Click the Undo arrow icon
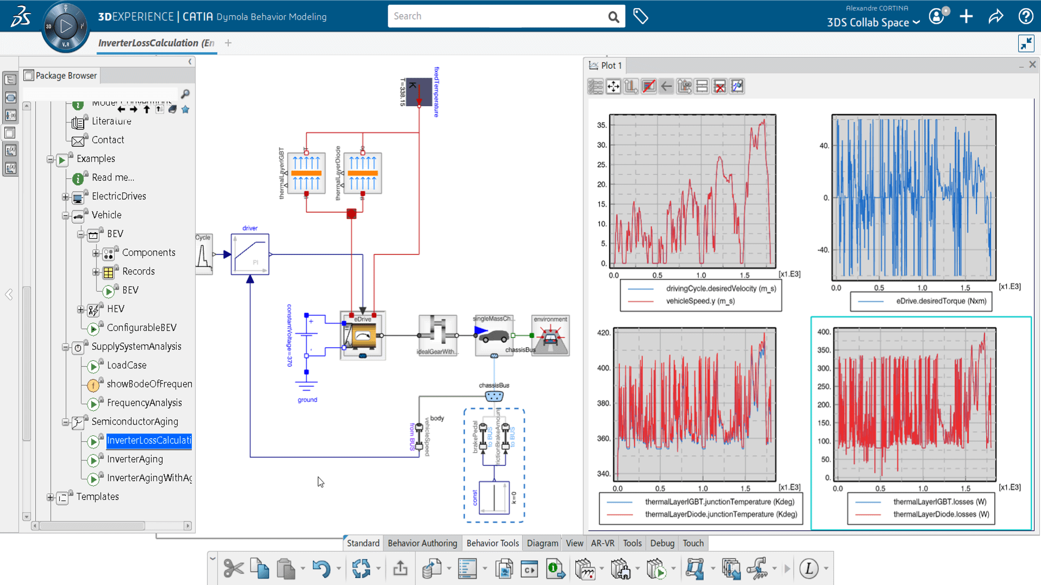Viewport: 1041px width, 585px height. (x=322, y=569)
